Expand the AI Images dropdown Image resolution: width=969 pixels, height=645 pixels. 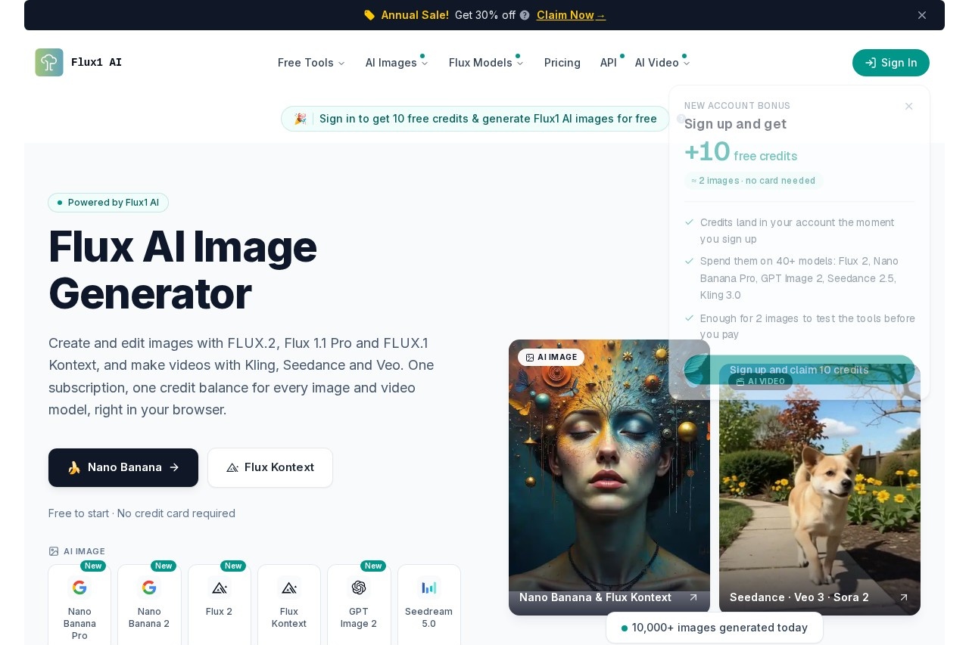point(397,63)
